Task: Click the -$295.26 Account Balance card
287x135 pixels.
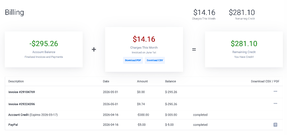Action: pyautogui.click(x=44, y=49)
